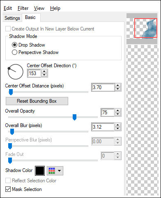Switch to the Settings tab

(x=12, y=18)
